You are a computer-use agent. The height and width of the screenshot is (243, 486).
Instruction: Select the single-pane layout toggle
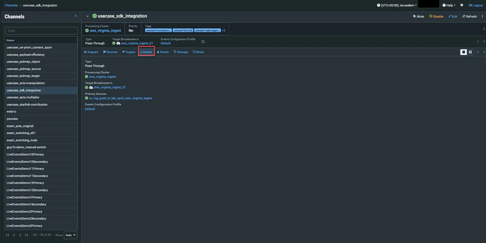[464, 52]
